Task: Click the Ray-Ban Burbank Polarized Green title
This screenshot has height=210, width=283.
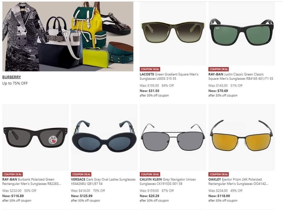Action: click(32, 182)
